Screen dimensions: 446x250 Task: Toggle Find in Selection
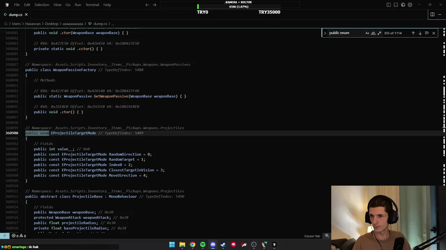427,33
